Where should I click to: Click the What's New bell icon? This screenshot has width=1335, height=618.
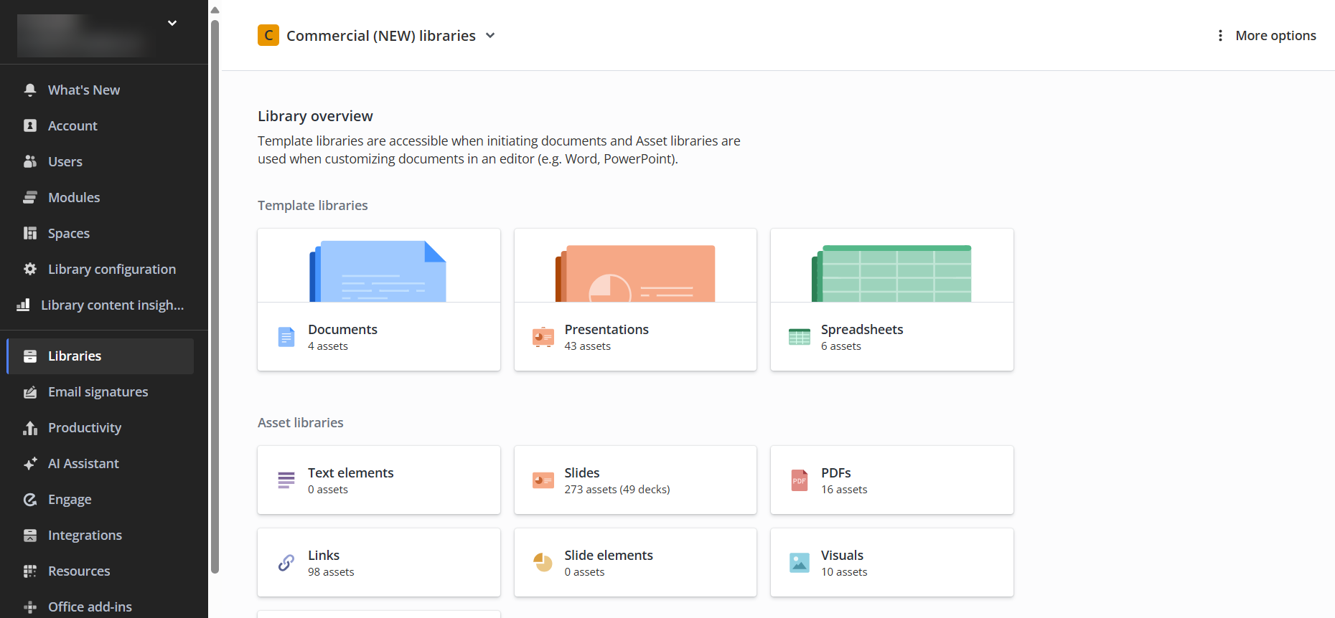pos(30,90)
